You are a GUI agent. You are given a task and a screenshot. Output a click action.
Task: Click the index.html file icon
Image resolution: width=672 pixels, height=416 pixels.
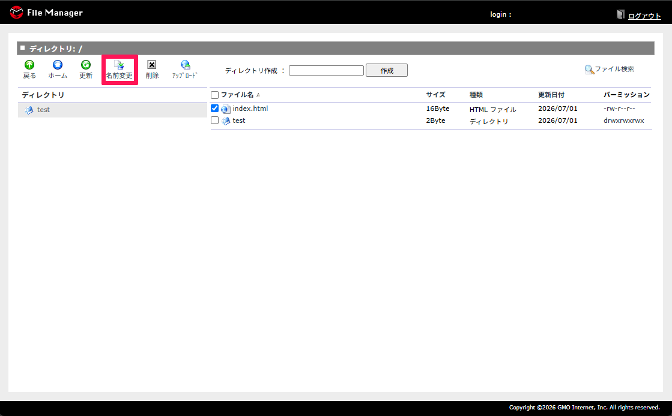[226, 109]
